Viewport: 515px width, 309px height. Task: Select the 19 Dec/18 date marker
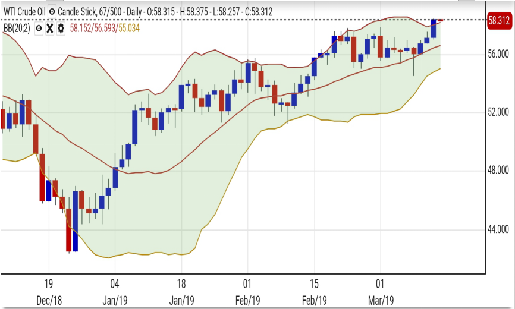[49, 291]
